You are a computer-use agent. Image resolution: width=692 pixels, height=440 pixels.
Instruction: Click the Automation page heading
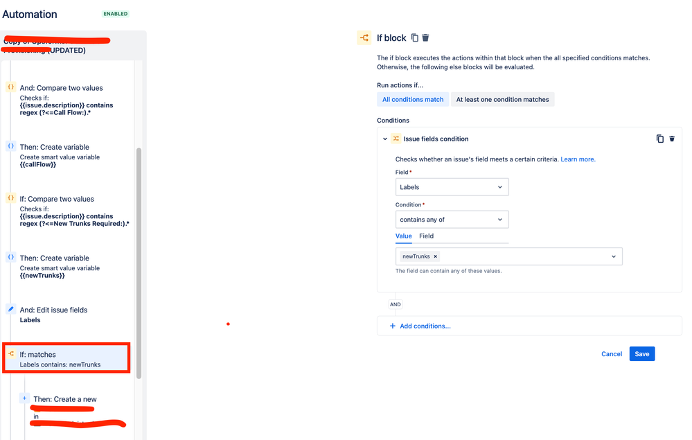30,14
